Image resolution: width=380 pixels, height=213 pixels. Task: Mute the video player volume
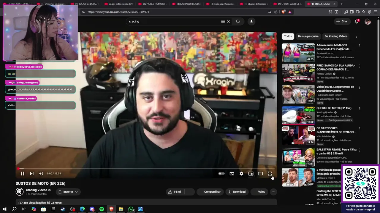point(41,174)
